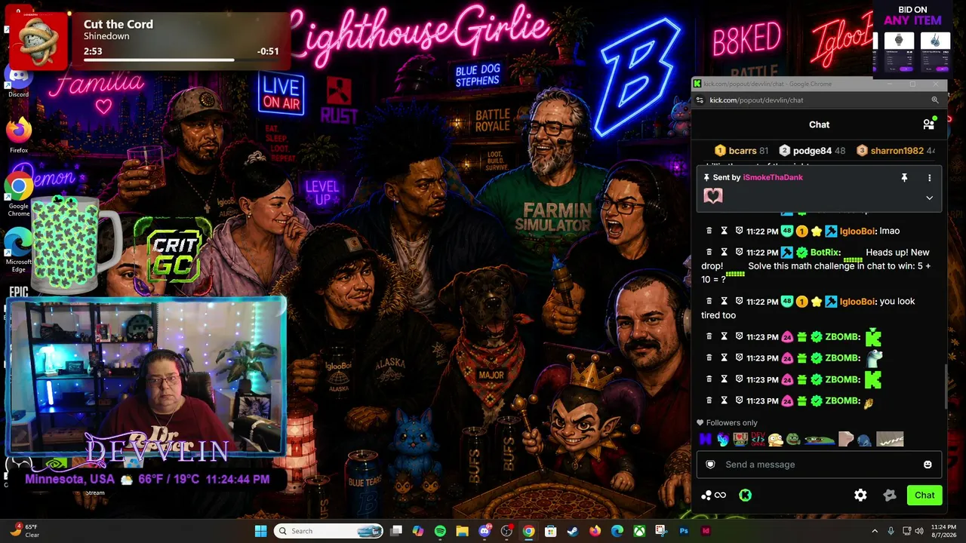Open leaderboard user sharron1982

[897, 151]
